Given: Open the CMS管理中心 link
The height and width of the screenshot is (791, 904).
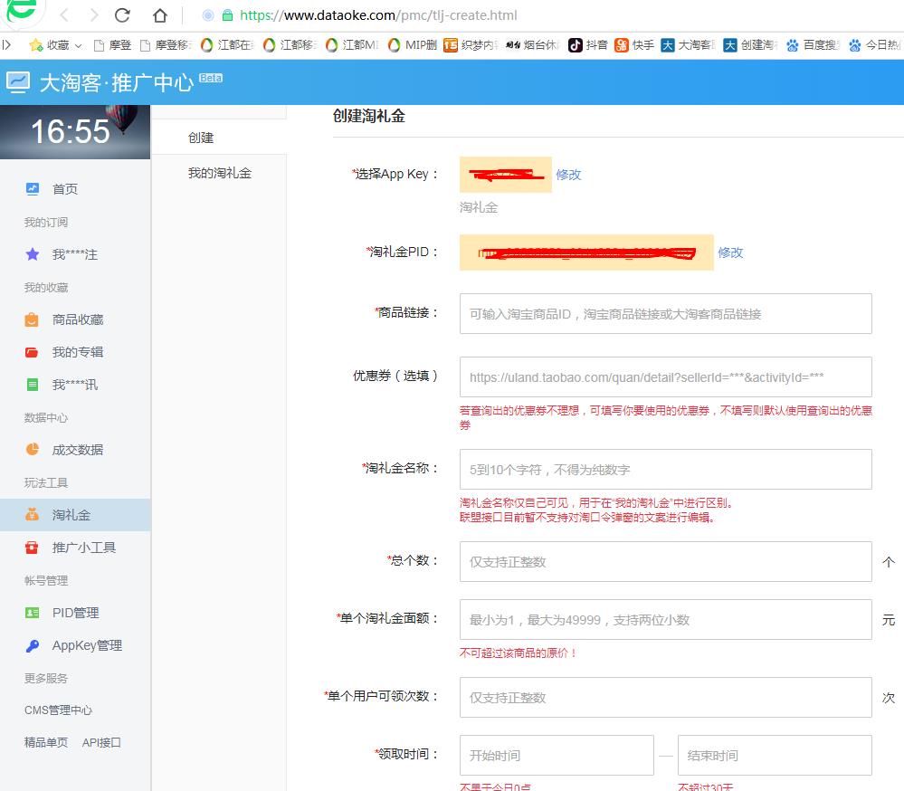Looking at the screenshot, I should [x=58, y=710].
